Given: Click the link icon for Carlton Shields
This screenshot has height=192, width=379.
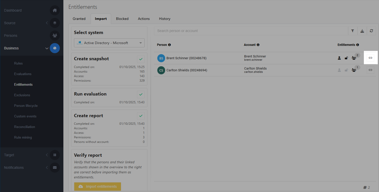Looking at the screenshot, I should [x=370, y=70].
